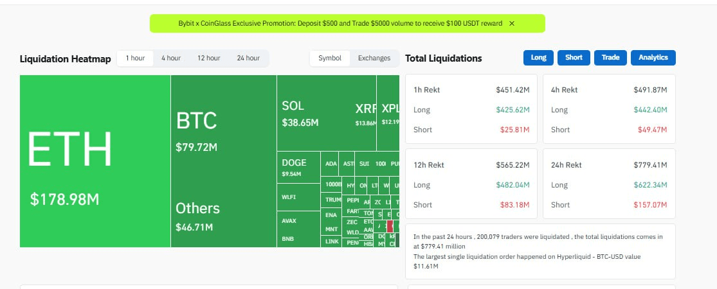Open the SOL $38.65M heatmap block
Image resolution: width=717 pixels, height=289 pixels.
315,113
